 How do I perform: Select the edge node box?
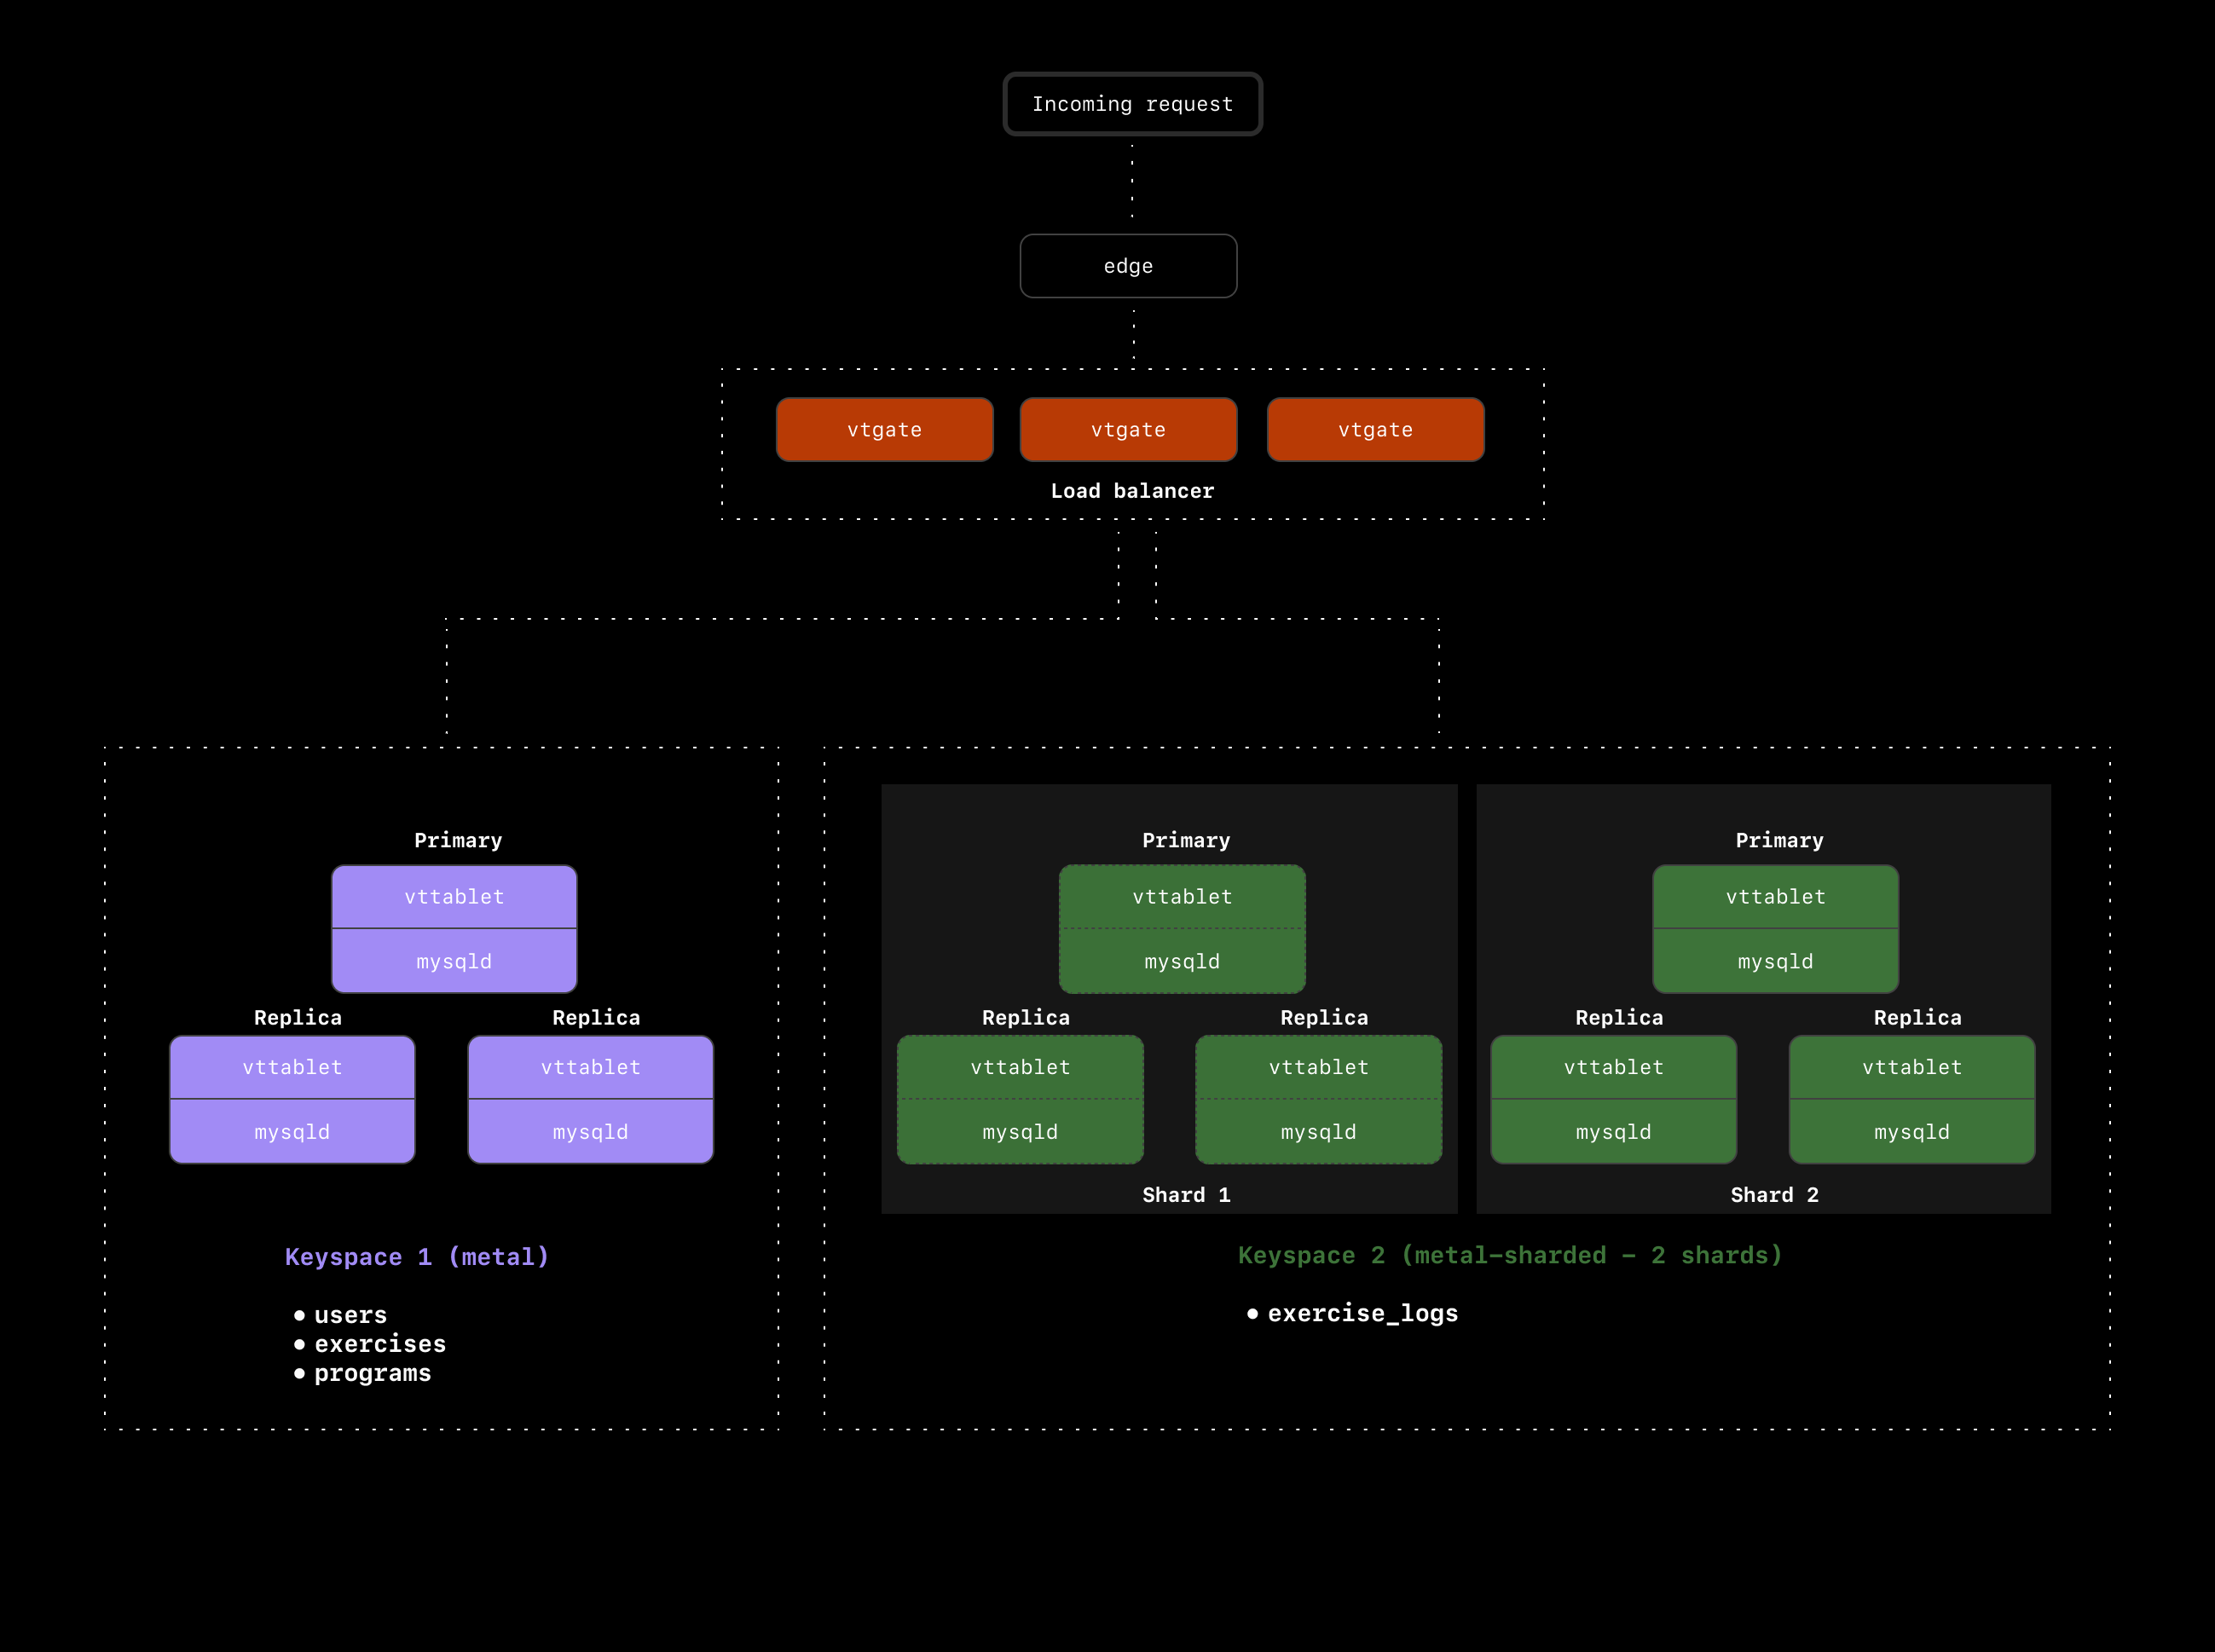coord(1128,266)
